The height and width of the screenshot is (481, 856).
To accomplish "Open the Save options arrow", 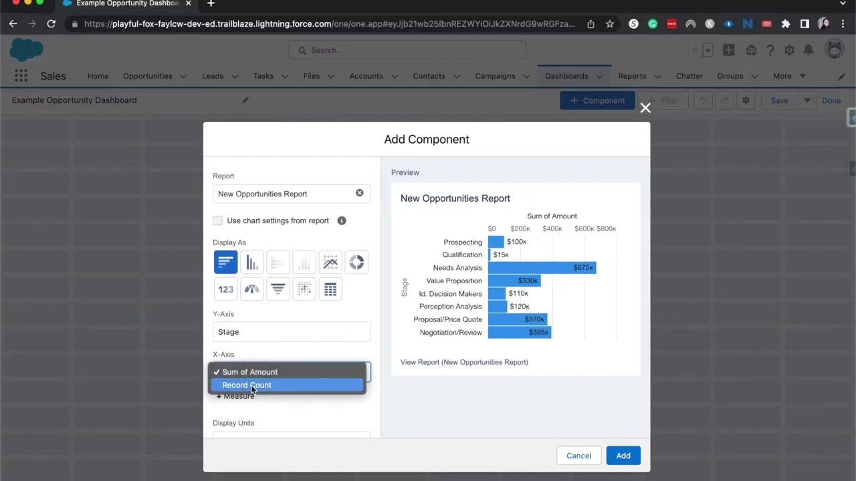I will (807, 101).
